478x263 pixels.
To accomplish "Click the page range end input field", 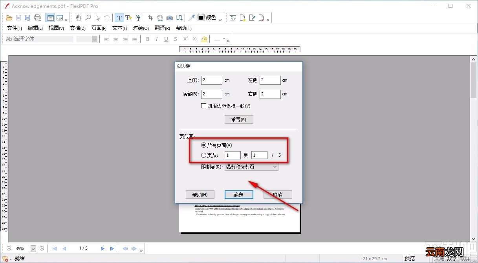I will point(259,155).
